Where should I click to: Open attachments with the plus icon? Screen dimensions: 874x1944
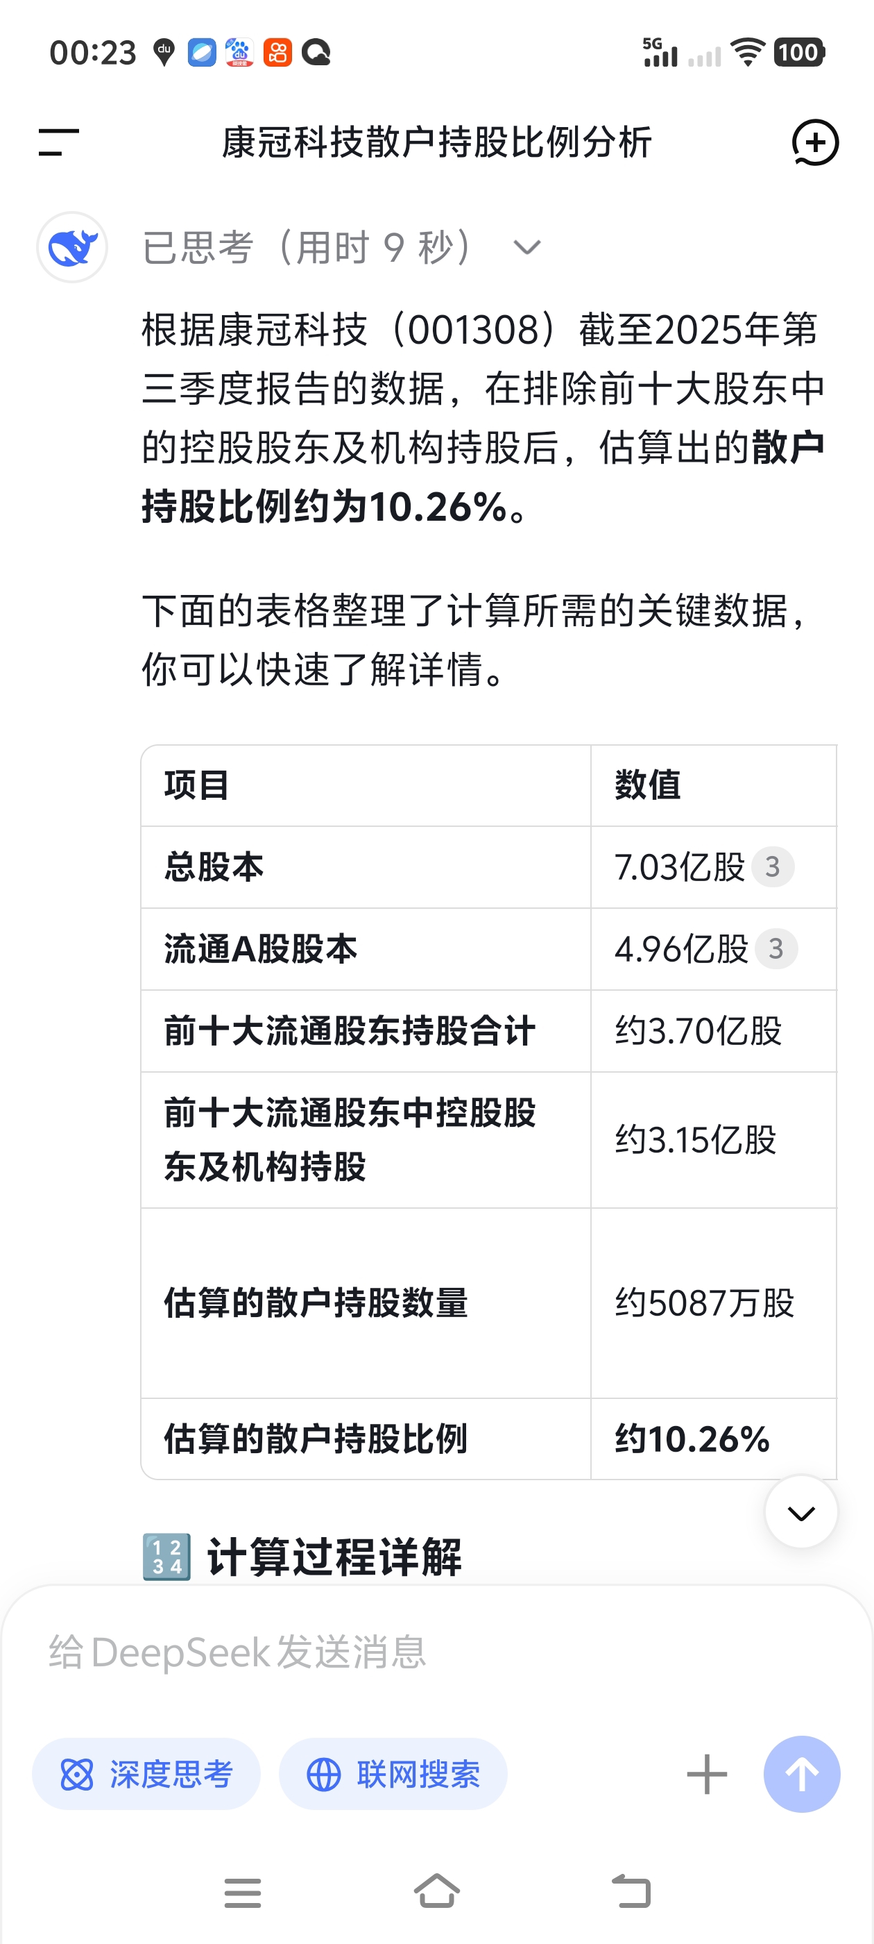(707, 1773)
